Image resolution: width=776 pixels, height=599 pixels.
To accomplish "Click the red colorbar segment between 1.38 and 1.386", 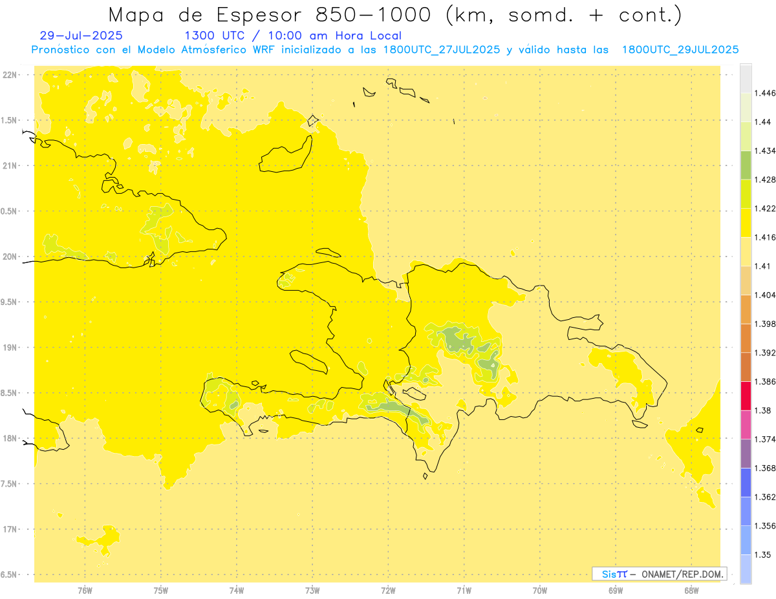I will [x=746, y=395].
